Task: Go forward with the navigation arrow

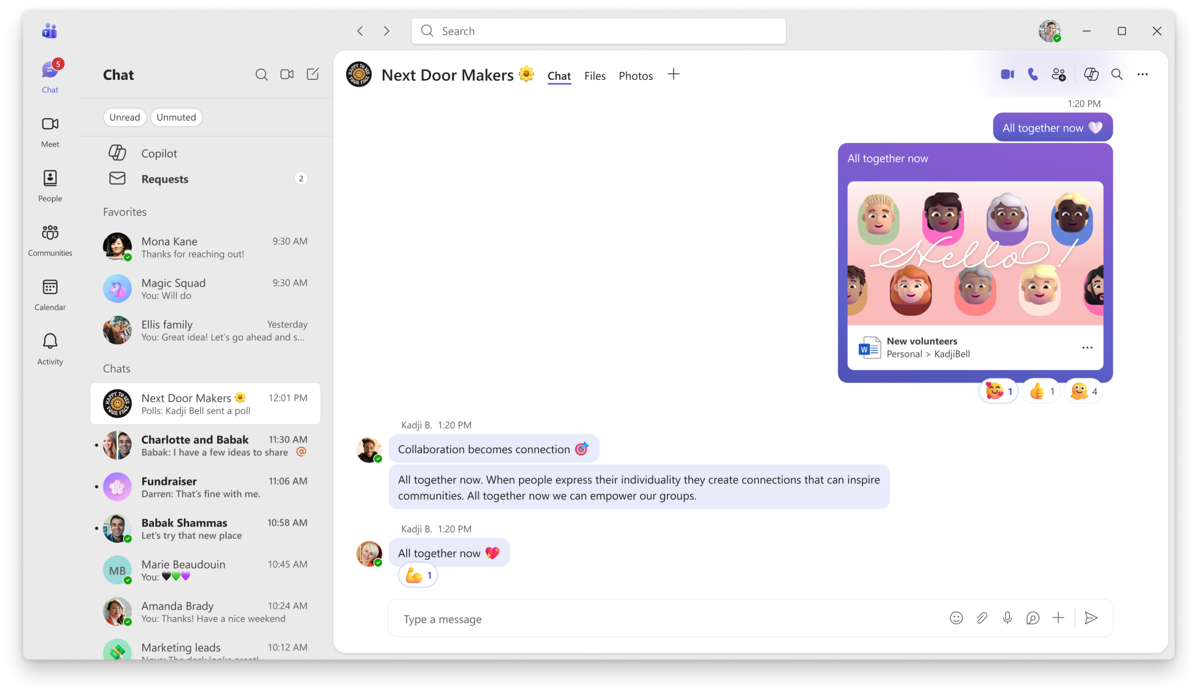Action: pyautogui.click(x=387, y=31)
